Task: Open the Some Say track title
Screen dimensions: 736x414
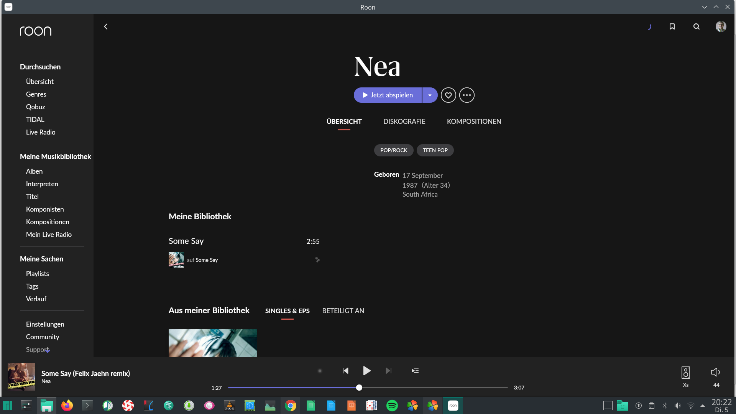Action: tap(186, 241)
